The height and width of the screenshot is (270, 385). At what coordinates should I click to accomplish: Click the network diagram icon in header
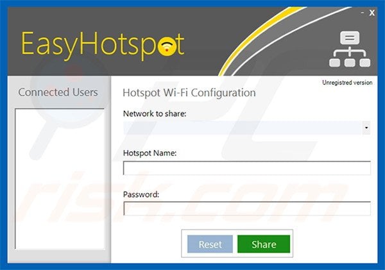pos(350,49)
